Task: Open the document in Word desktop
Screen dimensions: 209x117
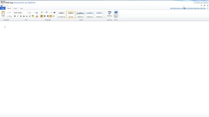Action: point(116,14)
